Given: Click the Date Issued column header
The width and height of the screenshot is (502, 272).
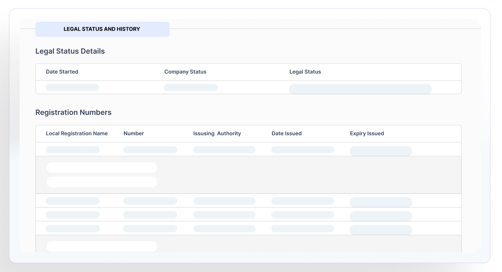Looking at the screenshot, I should pyautogui.click(x=286, y=134).
